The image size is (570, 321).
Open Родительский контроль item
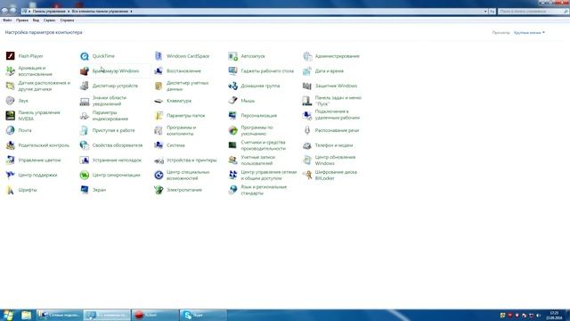(37, 145)
